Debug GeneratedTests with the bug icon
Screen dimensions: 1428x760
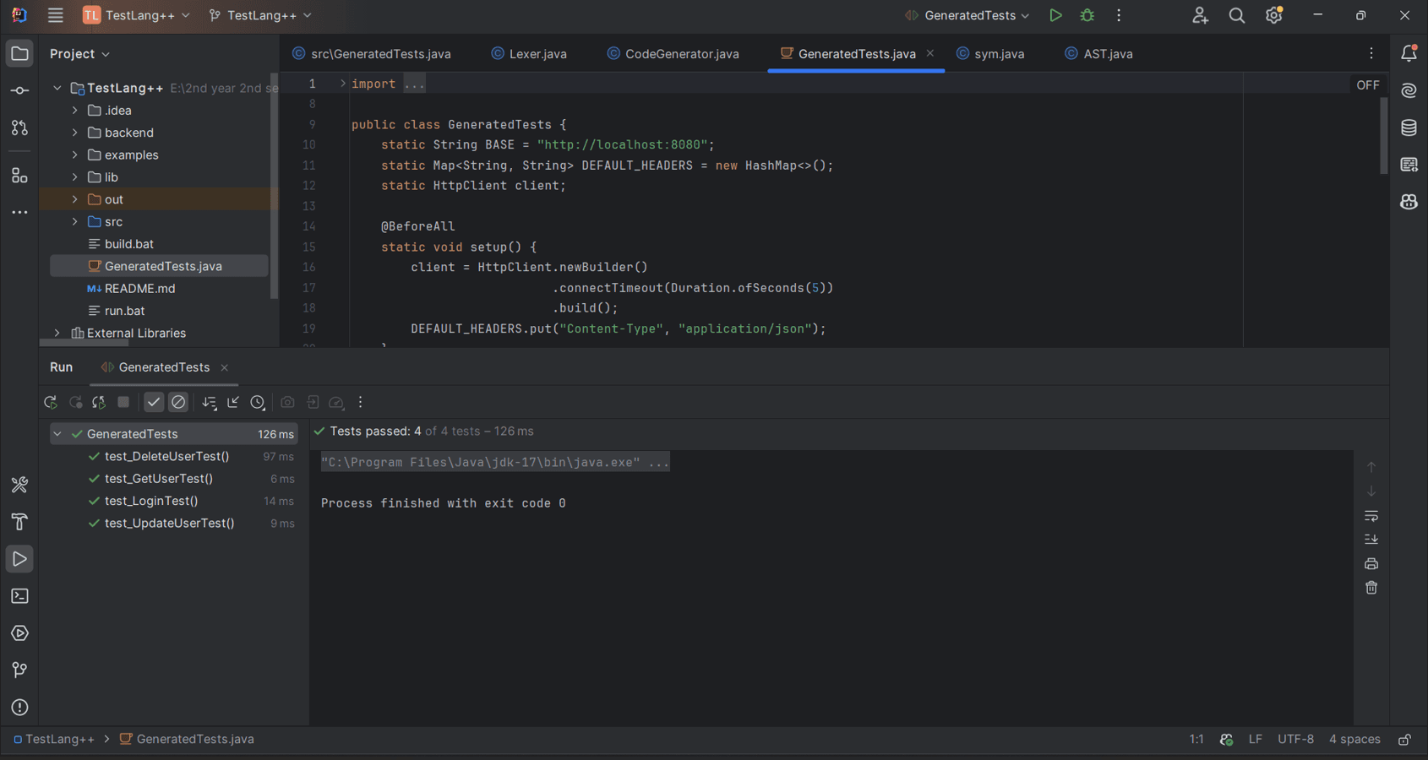[1087, 15]
